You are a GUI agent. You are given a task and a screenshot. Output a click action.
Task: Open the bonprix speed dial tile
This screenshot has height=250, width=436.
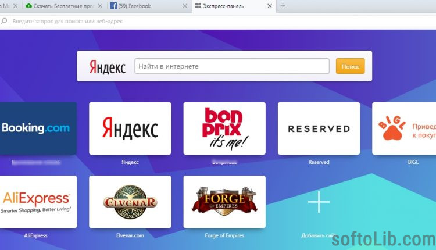(x=224, y=128)
